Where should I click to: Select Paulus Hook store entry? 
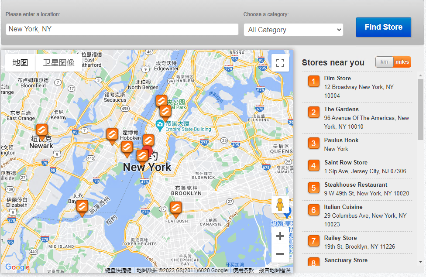click(x=357, y=145)
